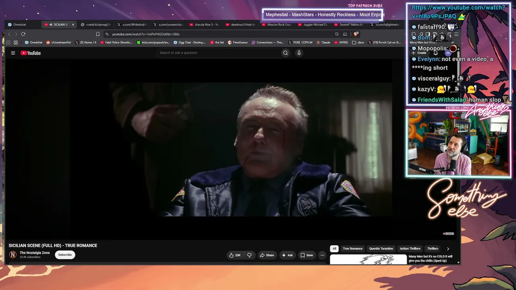Switch to the Massive Rock Crush tab
The width and height of the screenshot is (516, 290).
click(x=277, y=25)
